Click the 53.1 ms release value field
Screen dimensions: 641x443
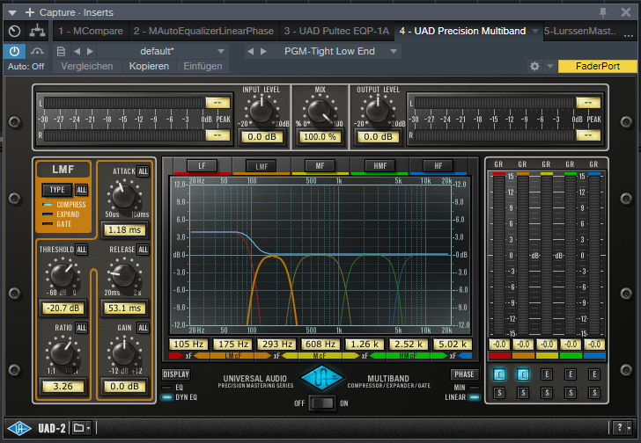tap(125, 309)
